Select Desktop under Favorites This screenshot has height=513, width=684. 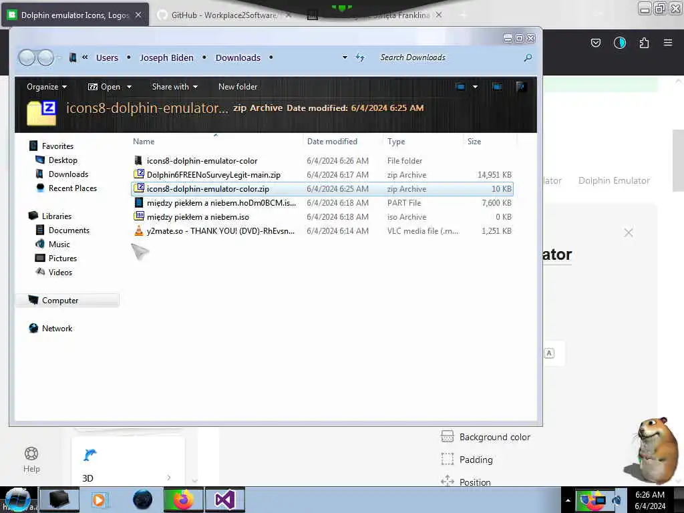pyautogui.click(x=63, y=160)
